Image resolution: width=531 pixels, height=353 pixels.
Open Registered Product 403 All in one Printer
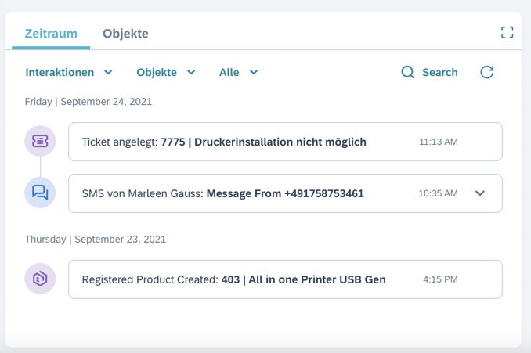303,279
